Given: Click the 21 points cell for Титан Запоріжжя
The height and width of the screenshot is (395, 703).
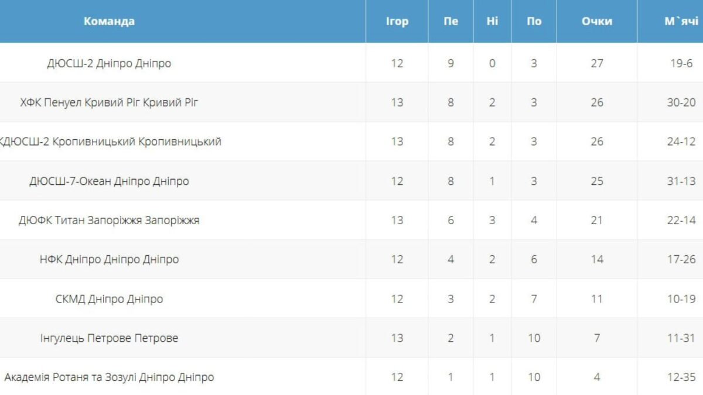Looking at the screenshot, I should (x=596, y=220).
